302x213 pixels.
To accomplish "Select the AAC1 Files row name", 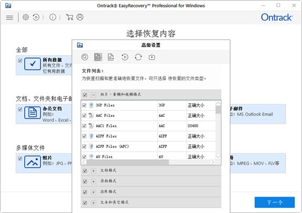I will pyautogui.click(x=106, y=126).
